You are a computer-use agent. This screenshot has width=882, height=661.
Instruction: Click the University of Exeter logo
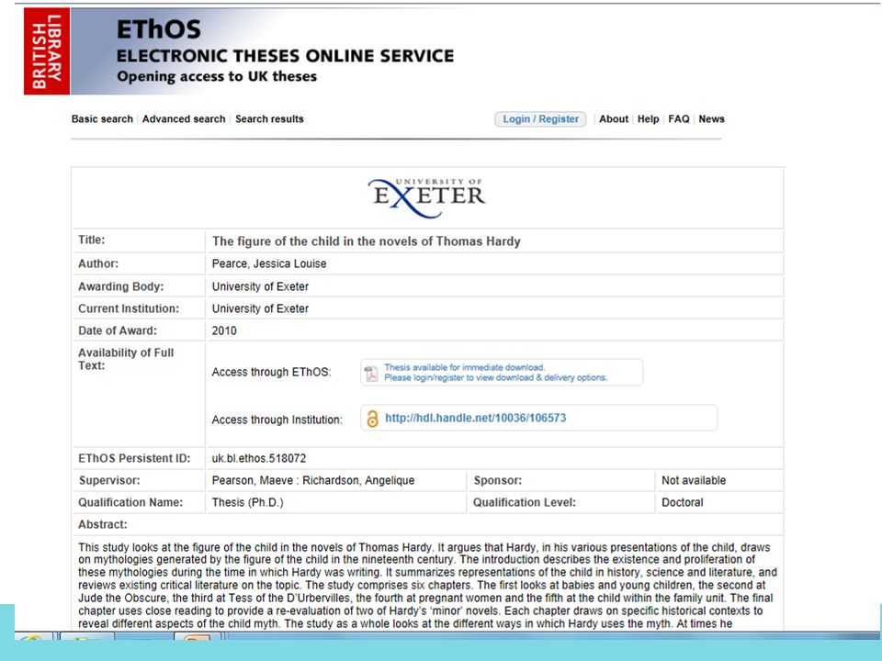(427, 198)
